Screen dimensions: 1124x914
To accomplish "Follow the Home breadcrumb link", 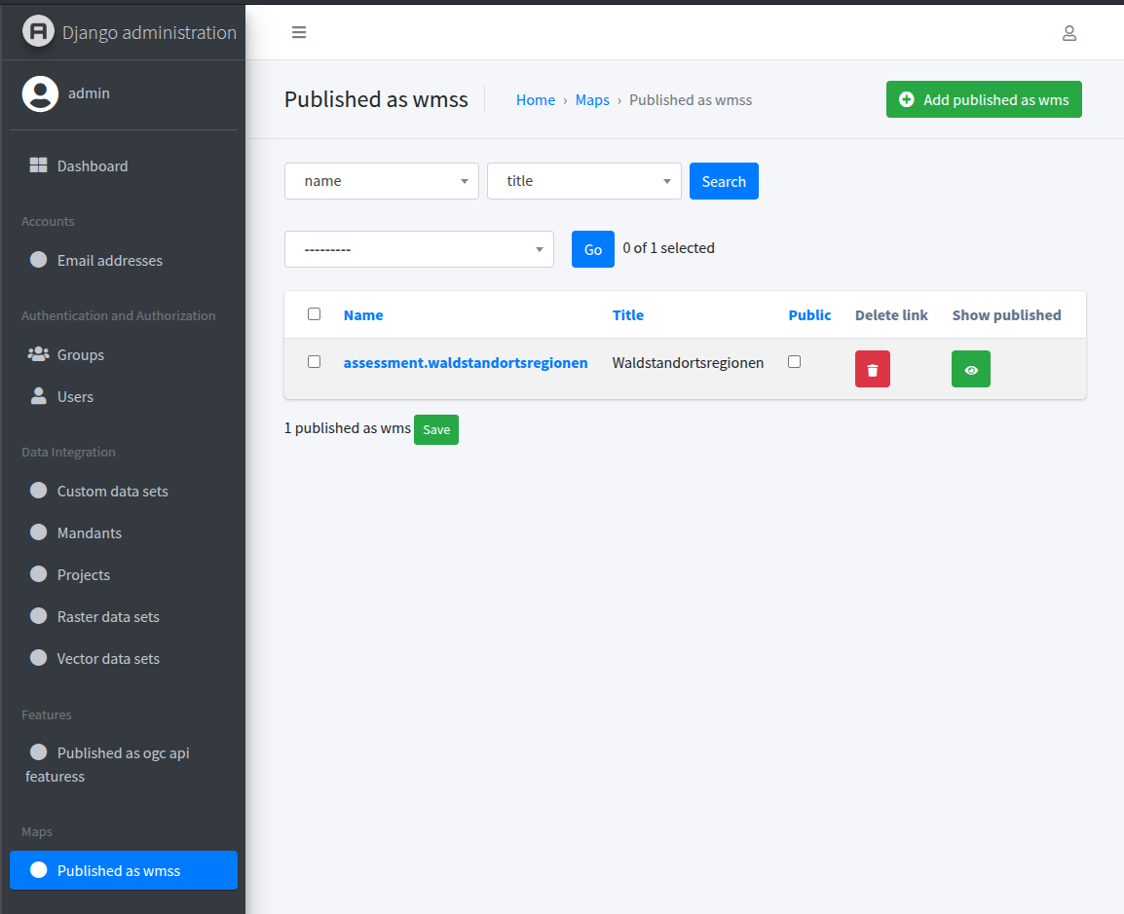I will pyautogui.click(x=536, y=100).
